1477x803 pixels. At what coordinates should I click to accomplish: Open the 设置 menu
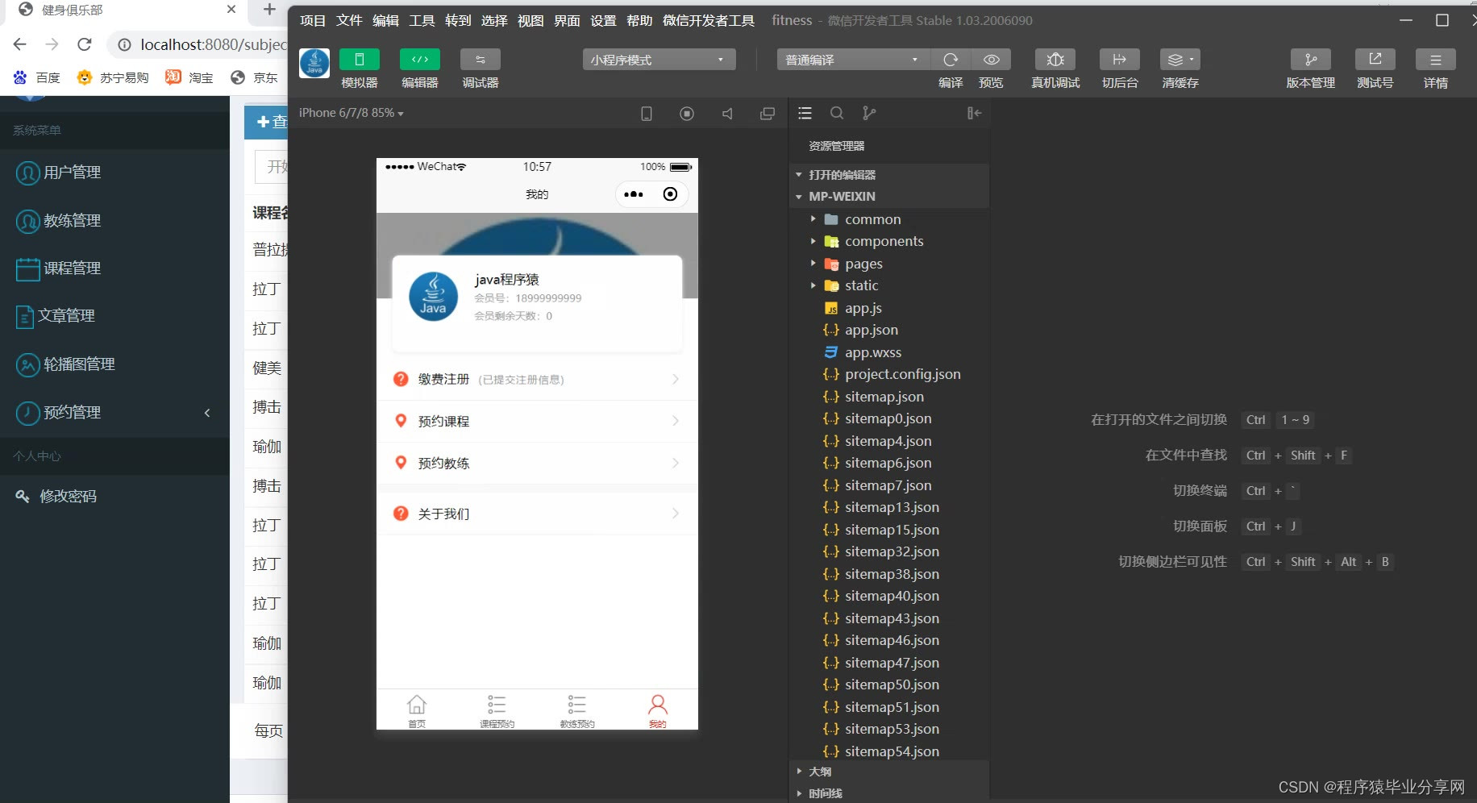(x=603, y=21)
